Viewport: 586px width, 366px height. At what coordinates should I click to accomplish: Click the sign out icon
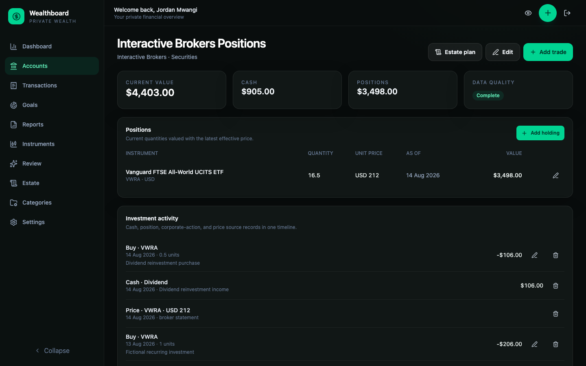pyautogui.click(x=567, y=13)
